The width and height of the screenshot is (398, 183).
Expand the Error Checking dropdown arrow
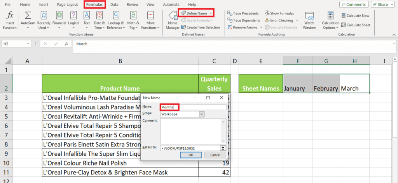pos(297,20)
